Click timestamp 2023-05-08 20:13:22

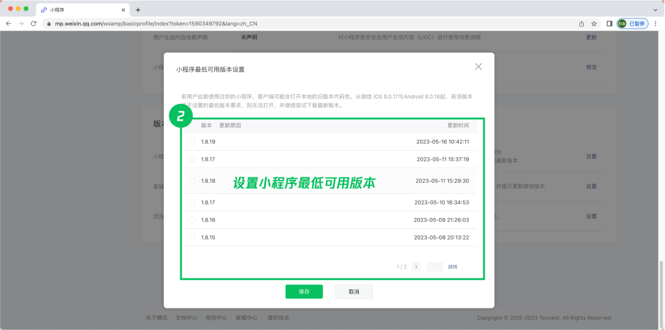pyautogui.click(x=441, y=238)
